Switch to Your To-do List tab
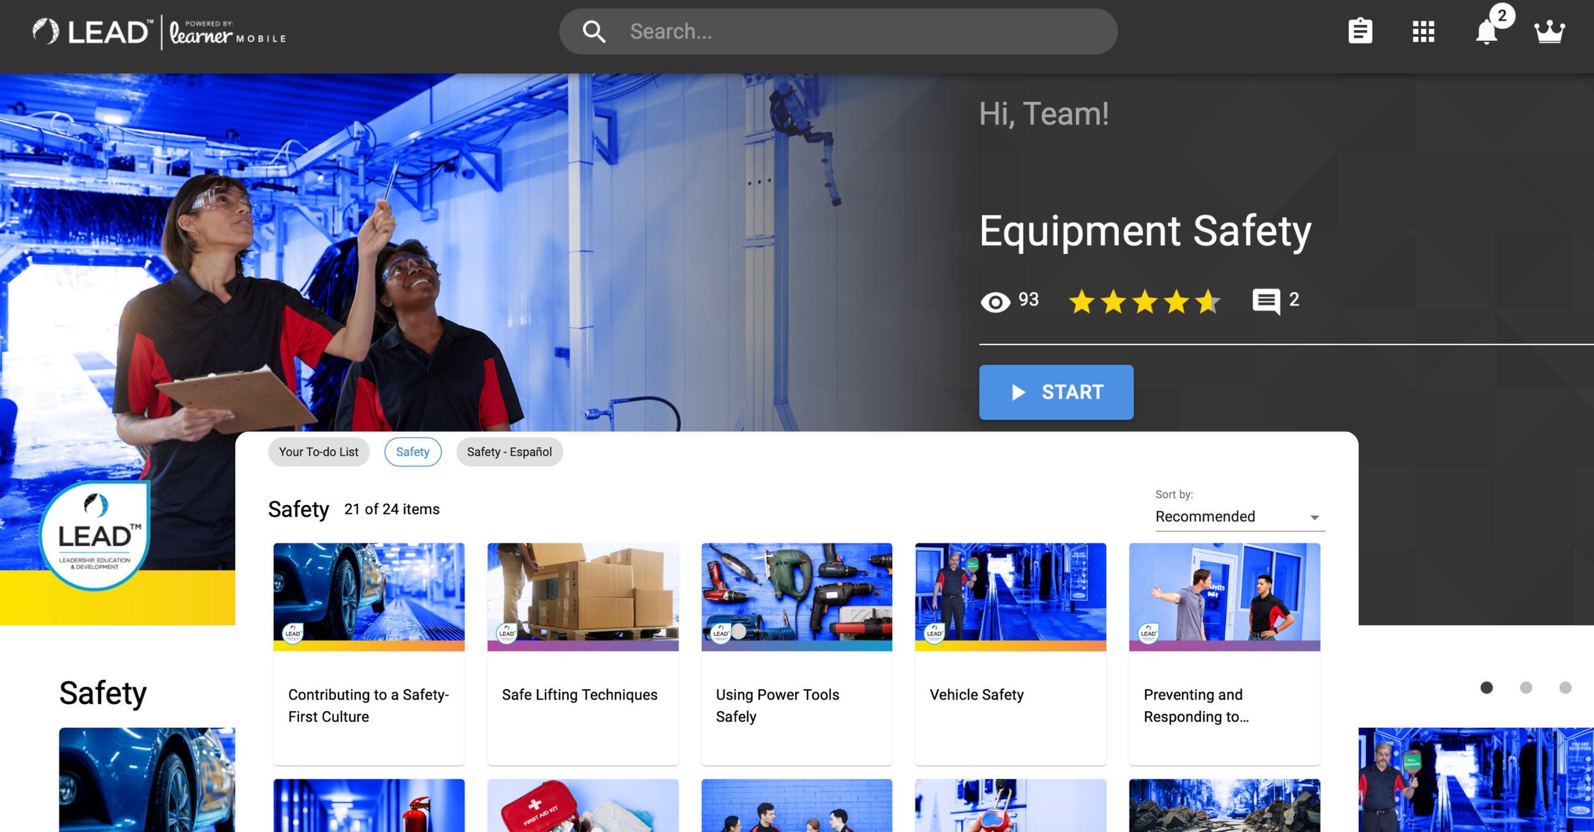1594x832 pixels. point(318,452)
